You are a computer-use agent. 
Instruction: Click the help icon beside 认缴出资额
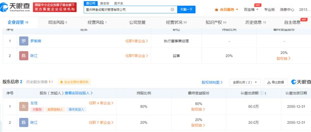pyautogui.click(x=261, y=93)
